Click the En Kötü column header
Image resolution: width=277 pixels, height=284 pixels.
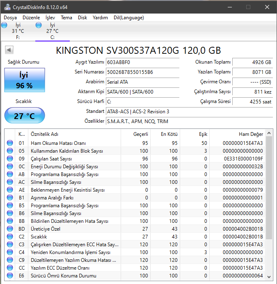click(165, 134)
